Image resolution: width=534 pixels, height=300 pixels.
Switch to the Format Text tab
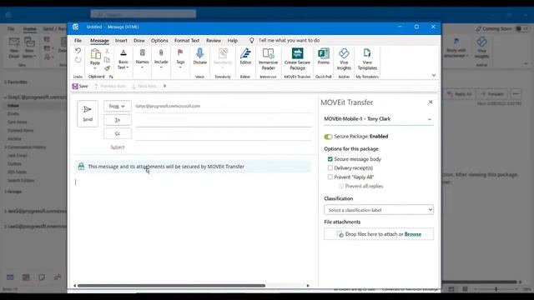(x=187, y=40)
